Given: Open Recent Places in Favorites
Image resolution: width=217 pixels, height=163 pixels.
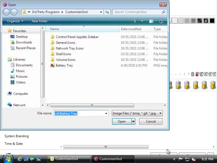Looking at the screenshot, I should coord(26,48).
